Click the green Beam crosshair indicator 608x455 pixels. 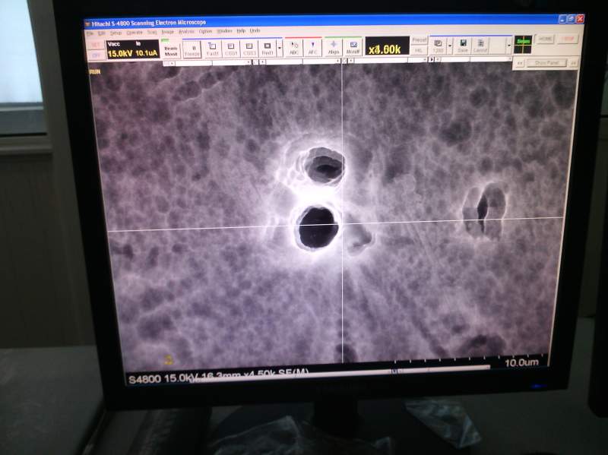(523, 45)
